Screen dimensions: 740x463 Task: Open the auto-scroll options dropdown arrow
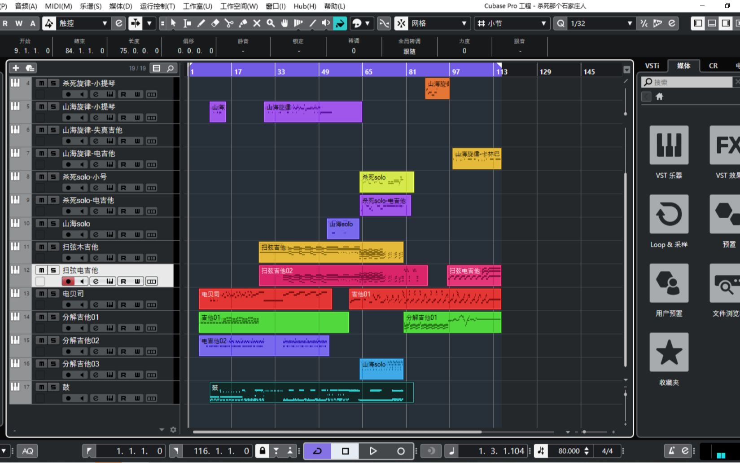(149, 23)
